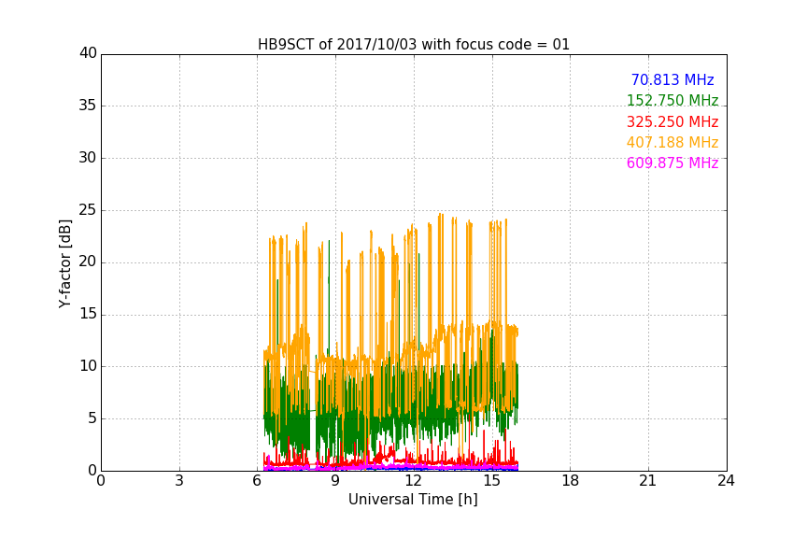This screenshot has width=807, height=538.
Task: Click the plot title 'HB9SCT of 2017/10/03 with focus code = 01'
Action: [413, 44]
